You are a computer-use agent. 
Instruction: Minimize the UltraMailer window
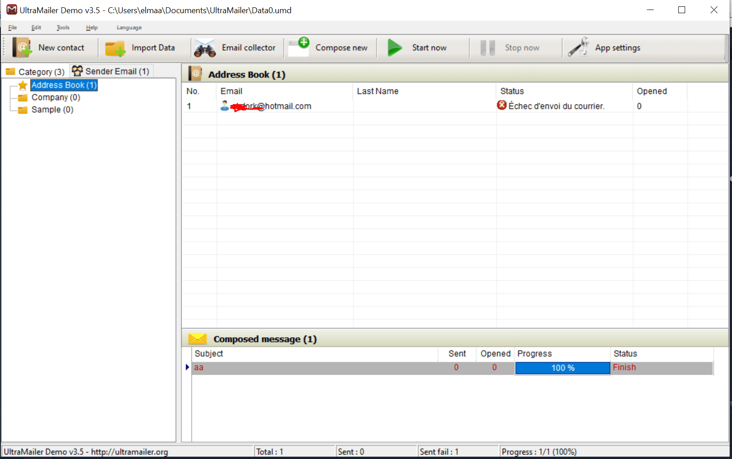pyautogui.click(x=650, y=10)
